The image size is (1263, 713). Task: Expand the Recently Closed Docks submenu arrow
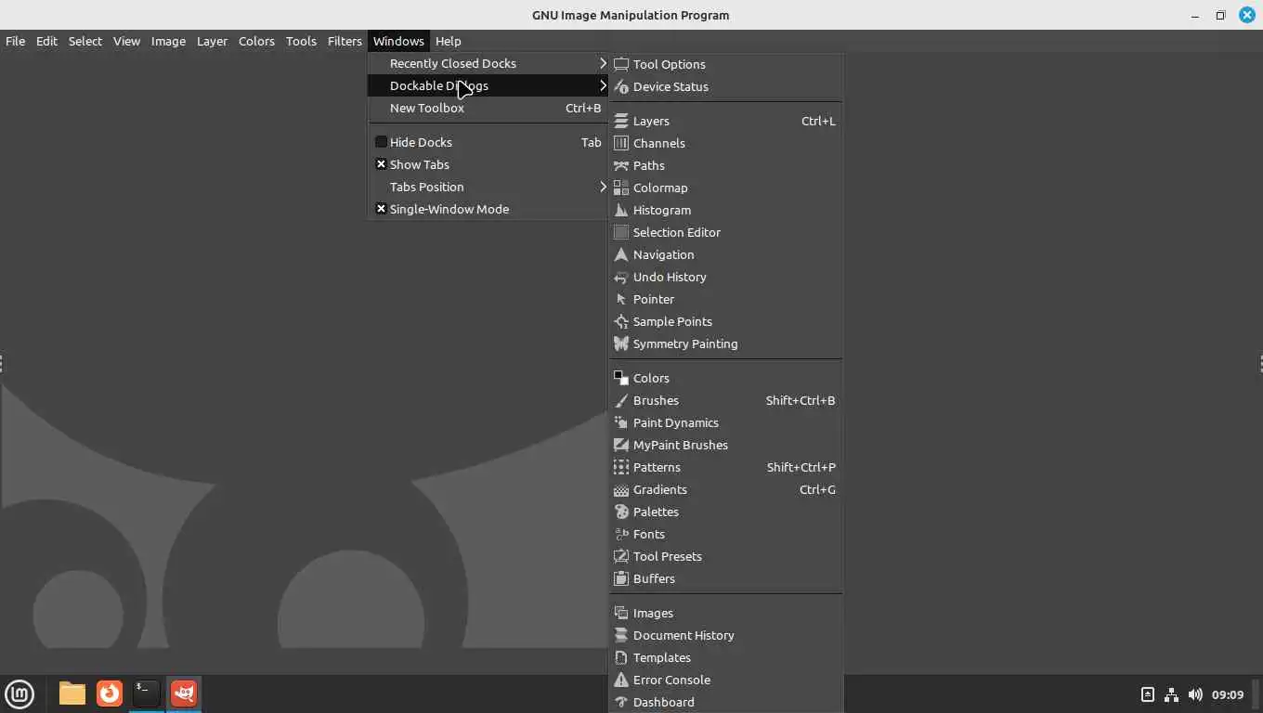[603, 63]
